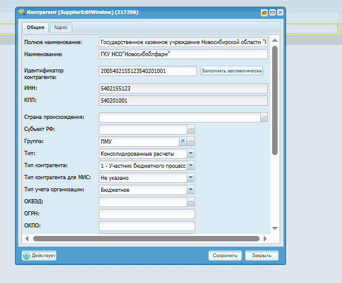The width and height of the screenshot is (342, 283).
Task: Close the Контрагент window with X icon
Action: (x=280, y=13)
